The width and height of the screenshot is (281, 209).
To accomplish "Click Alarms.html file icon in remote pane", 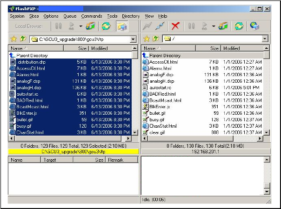I will click(x=145, y=68).
